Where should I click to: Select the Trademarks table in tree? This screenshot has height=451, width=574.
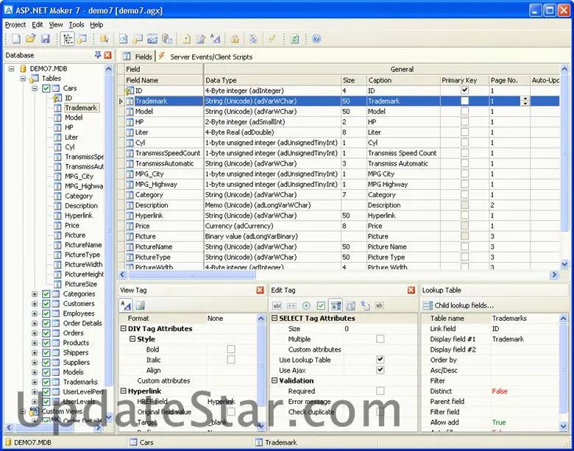80,382
